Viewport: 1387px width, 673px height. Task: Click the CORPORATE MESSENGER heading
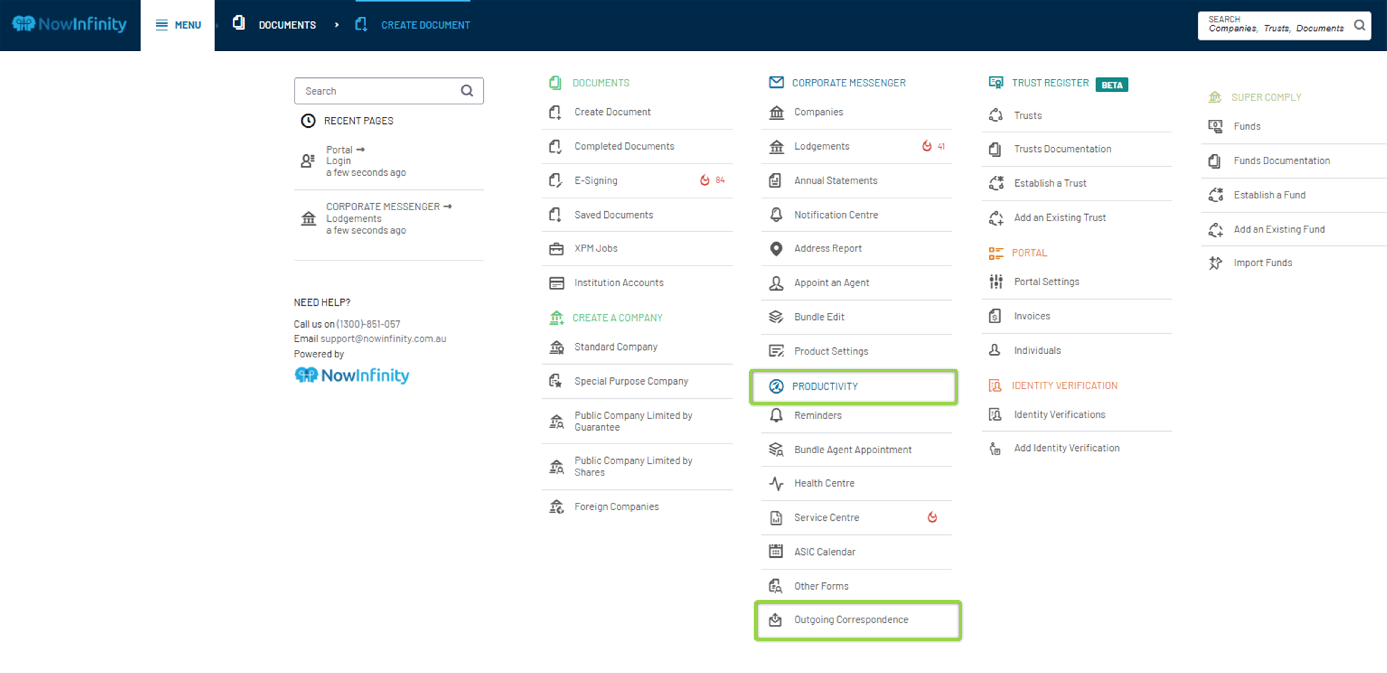[x=848, y=83]
